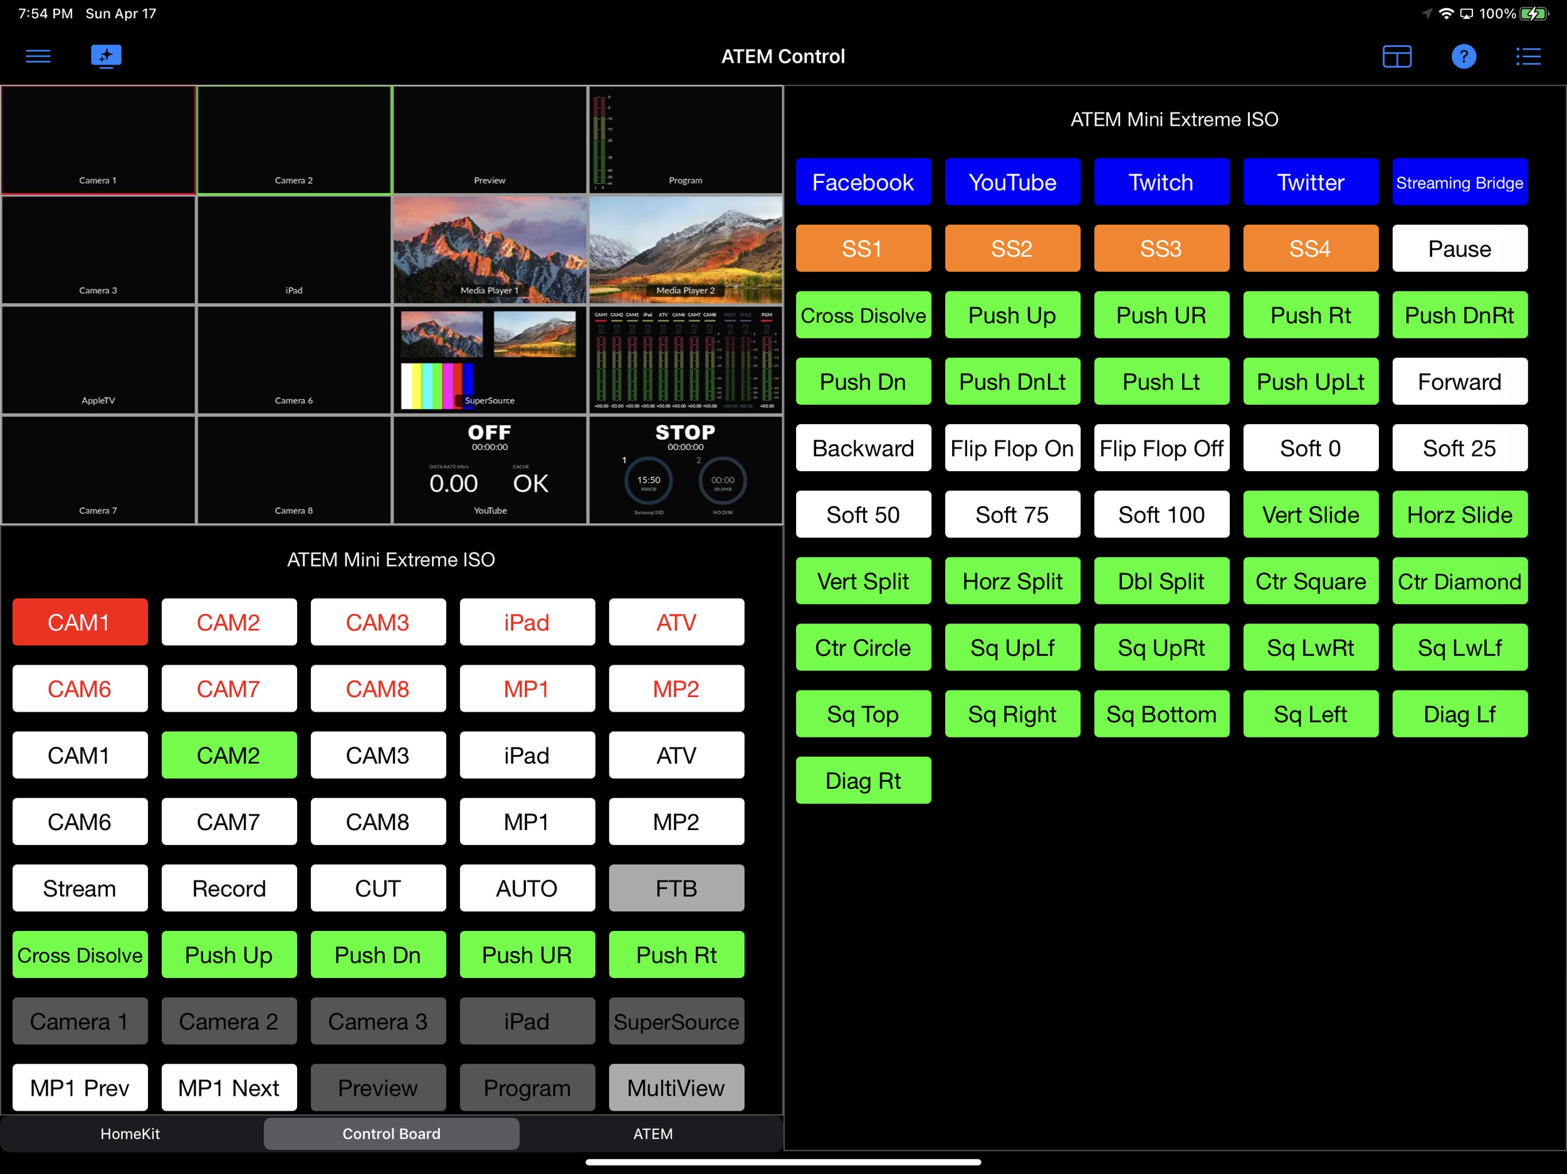Tap the battery status icon
This screenshot has height=1174, width=1567.
[1535, 13]
